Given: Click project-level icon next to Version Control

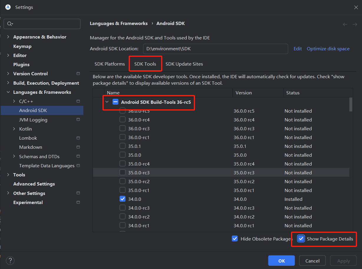Looking at the screenshot, I should click(x=78, y=73).
